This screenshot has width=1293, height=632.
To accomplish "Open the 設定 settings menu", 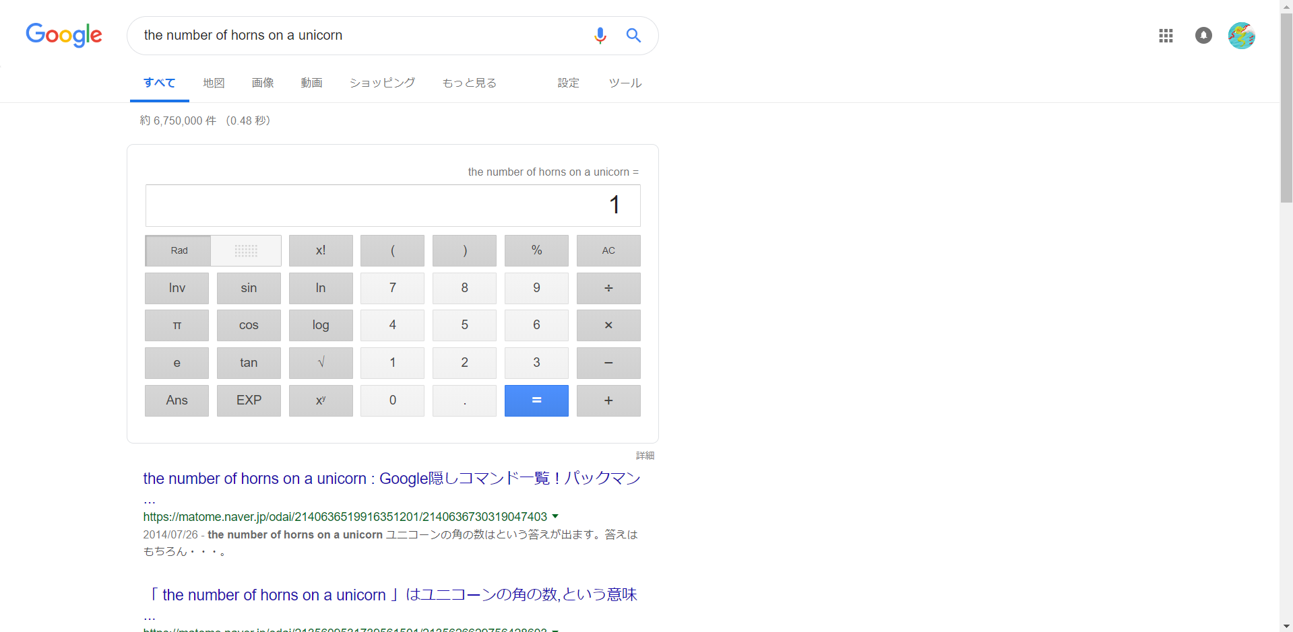I will 568,83.
